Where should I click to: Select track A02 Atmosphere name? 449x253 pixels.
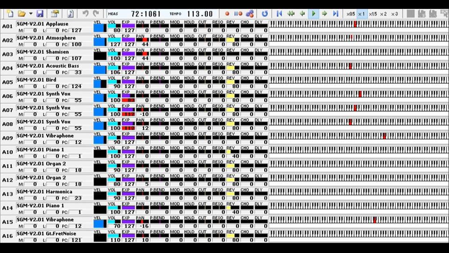click(46, 38)
